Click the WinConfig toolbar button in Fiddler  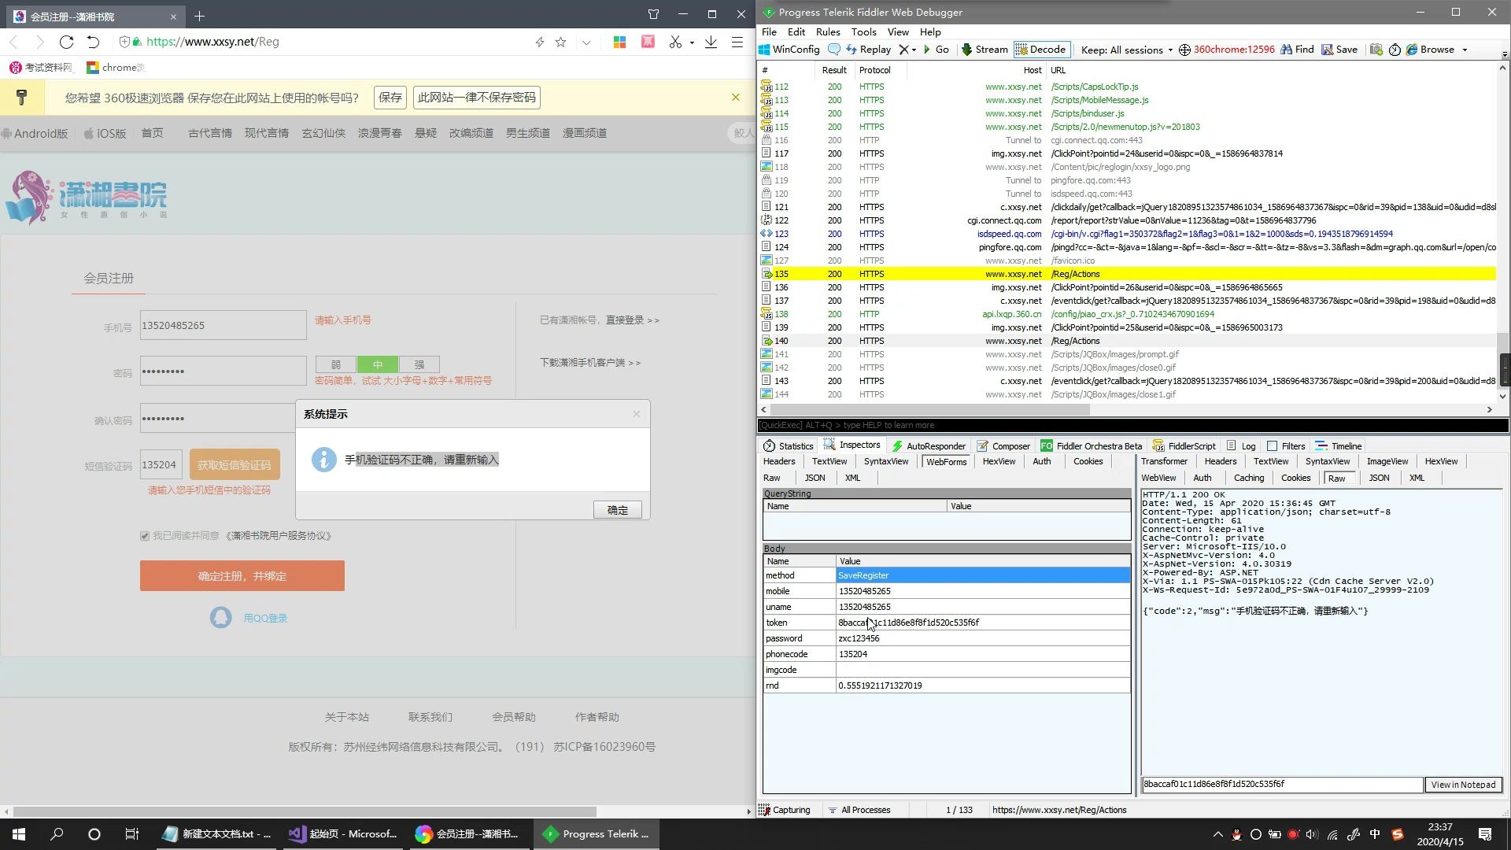789,49
